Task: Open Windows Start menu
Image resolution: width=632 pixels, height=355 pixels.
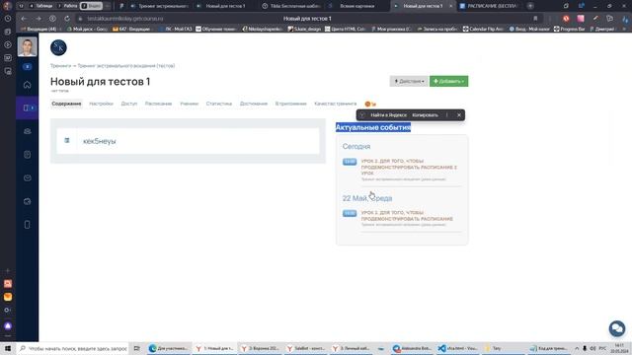Action: point(8,348)
